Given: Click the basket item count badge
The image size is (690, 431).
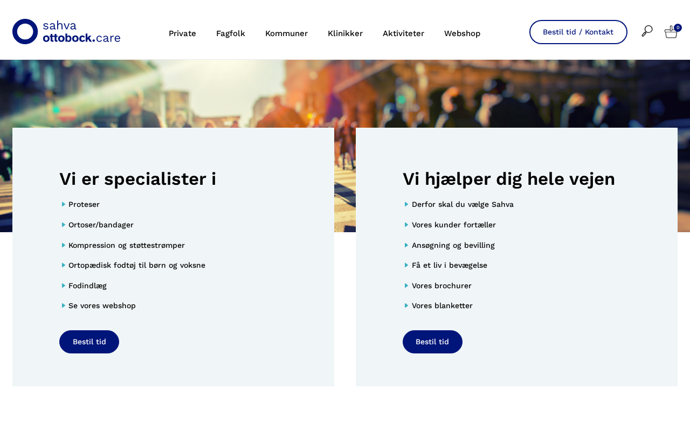Looking at the screenshot, I should tap(678, 27).
